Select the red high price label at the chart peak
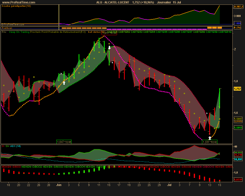The height and width of the screenshot is (196, 245). point(109,33)
